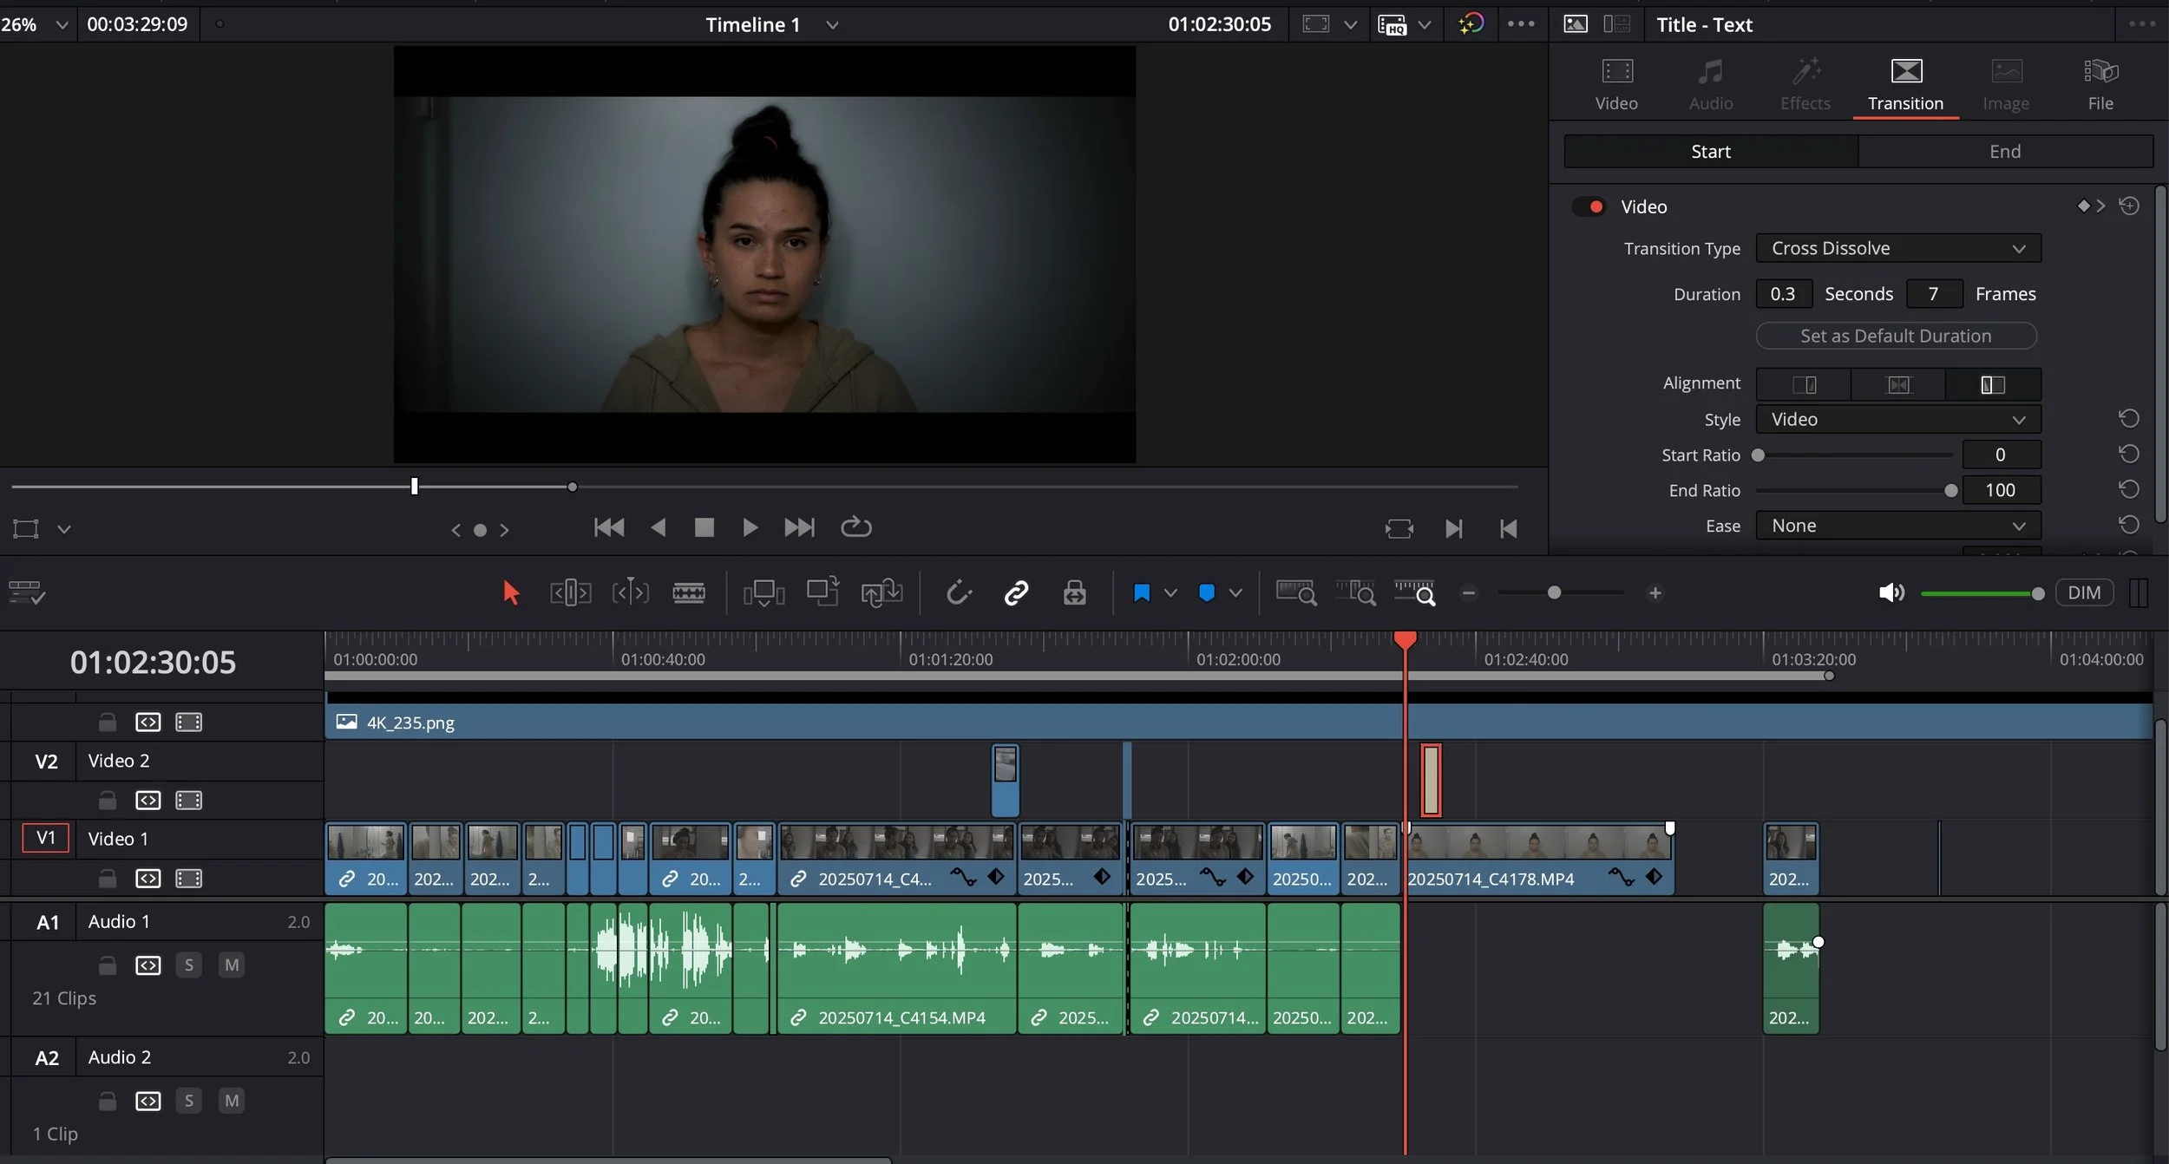Select the End transition tab

(2004, 152)
